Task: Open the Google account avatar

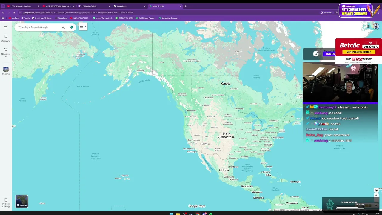Action: coord(376,27)
